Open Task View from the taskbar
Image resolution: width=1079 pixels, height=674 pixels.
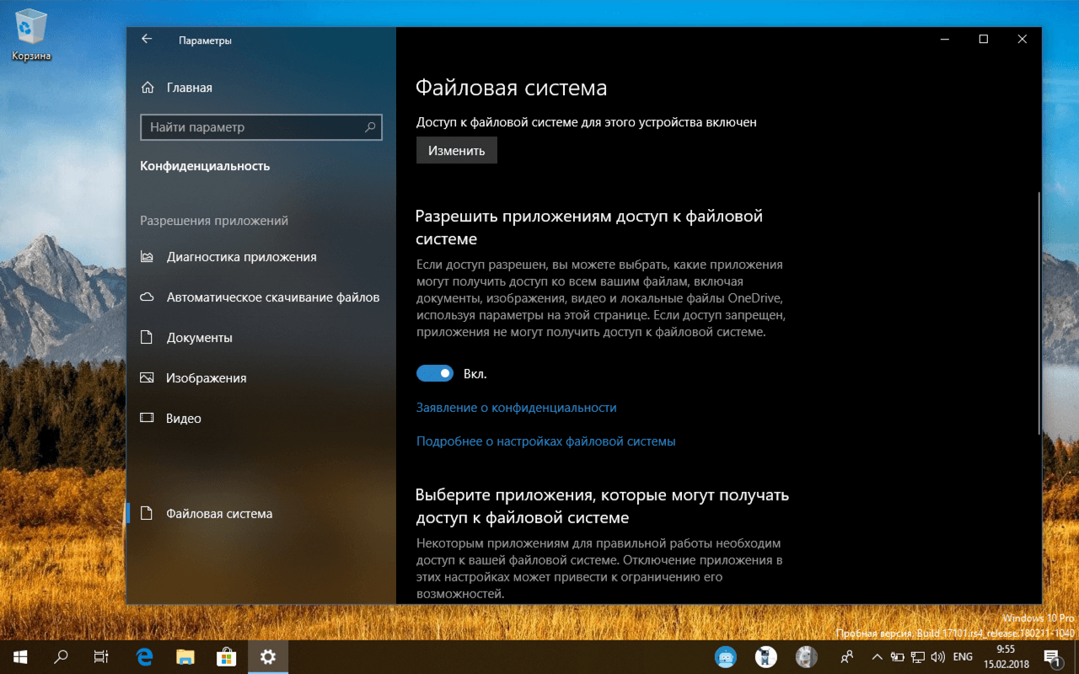[101, 656]
